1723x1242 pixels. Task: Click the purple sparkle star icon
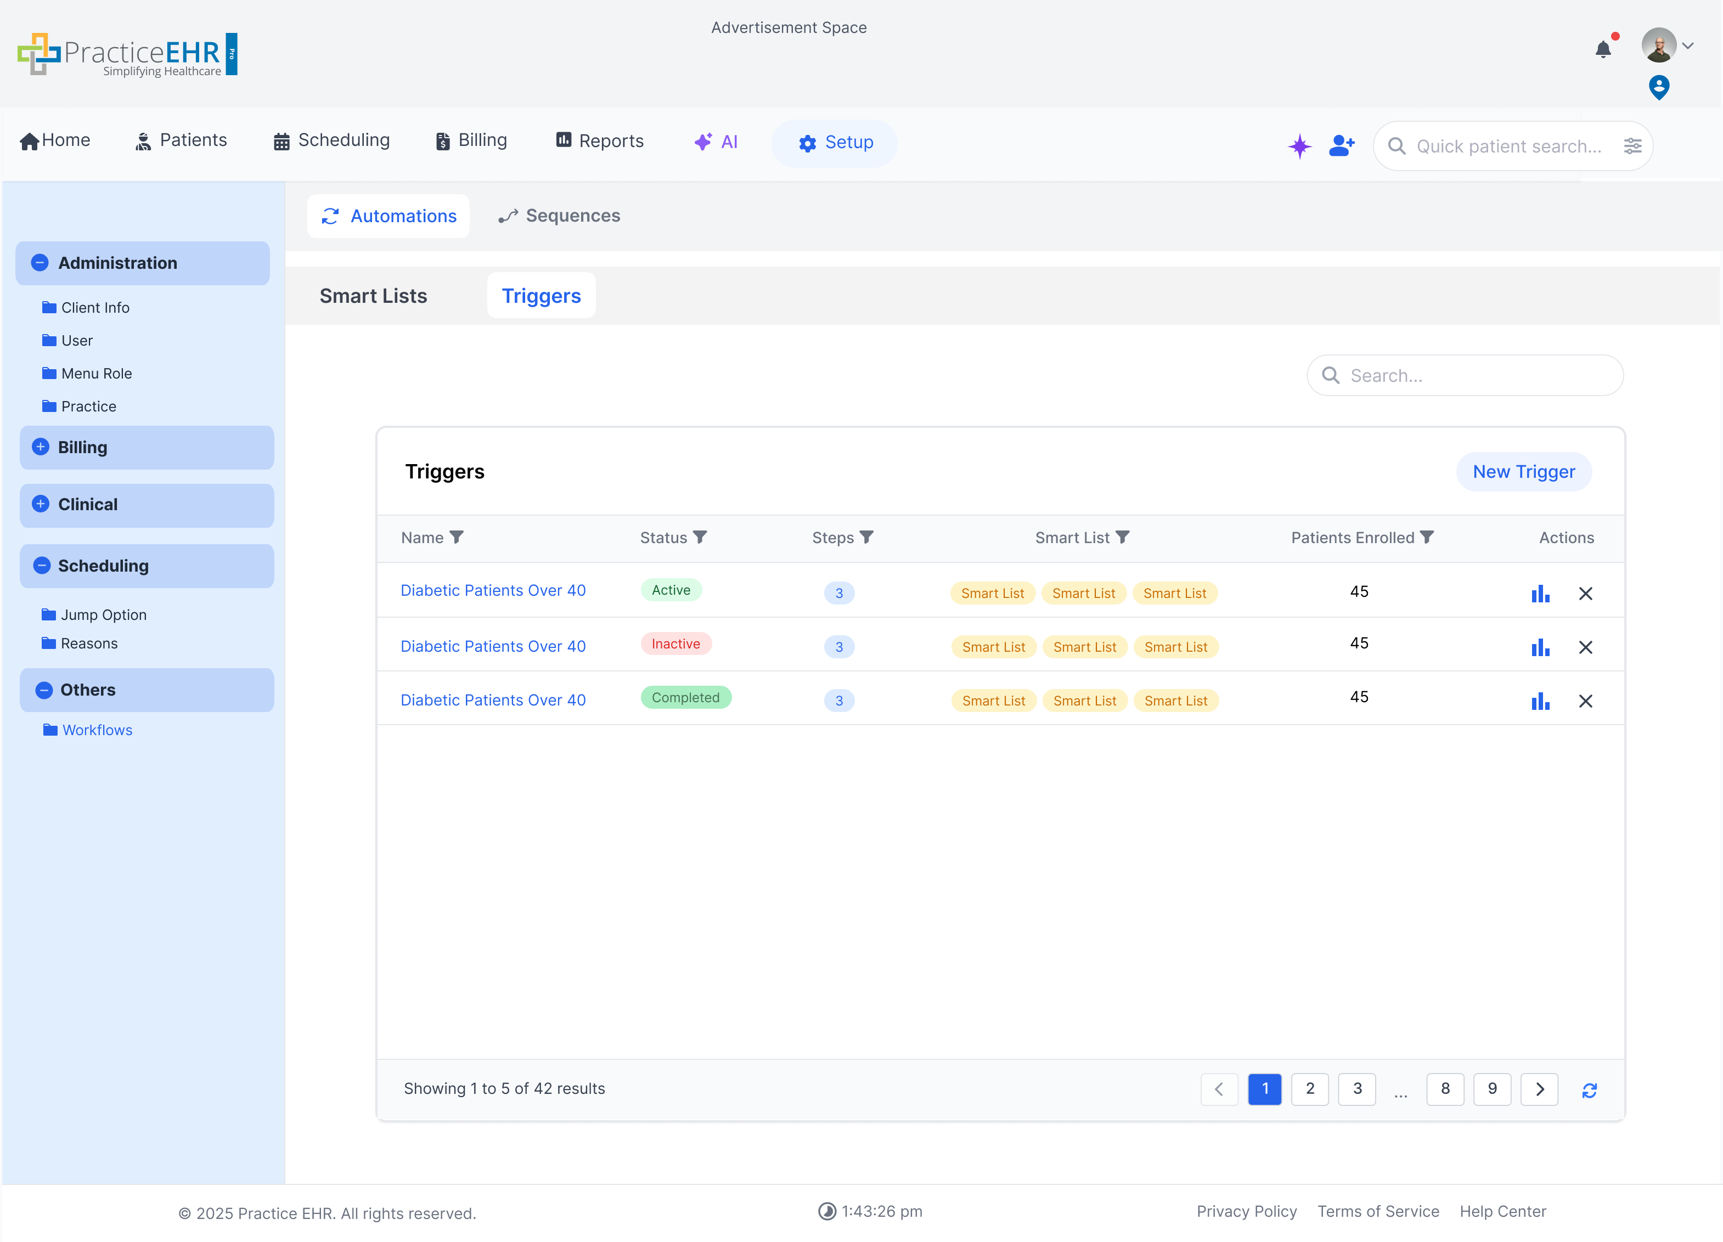point(1300,146)
